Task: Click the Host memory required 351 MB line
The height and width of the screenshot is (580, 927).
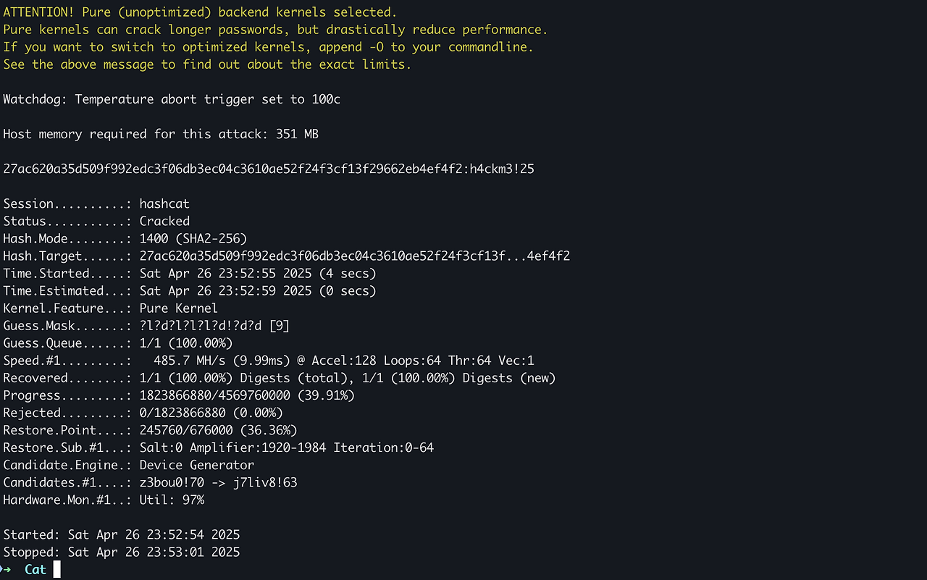Action: click(161, 134)
